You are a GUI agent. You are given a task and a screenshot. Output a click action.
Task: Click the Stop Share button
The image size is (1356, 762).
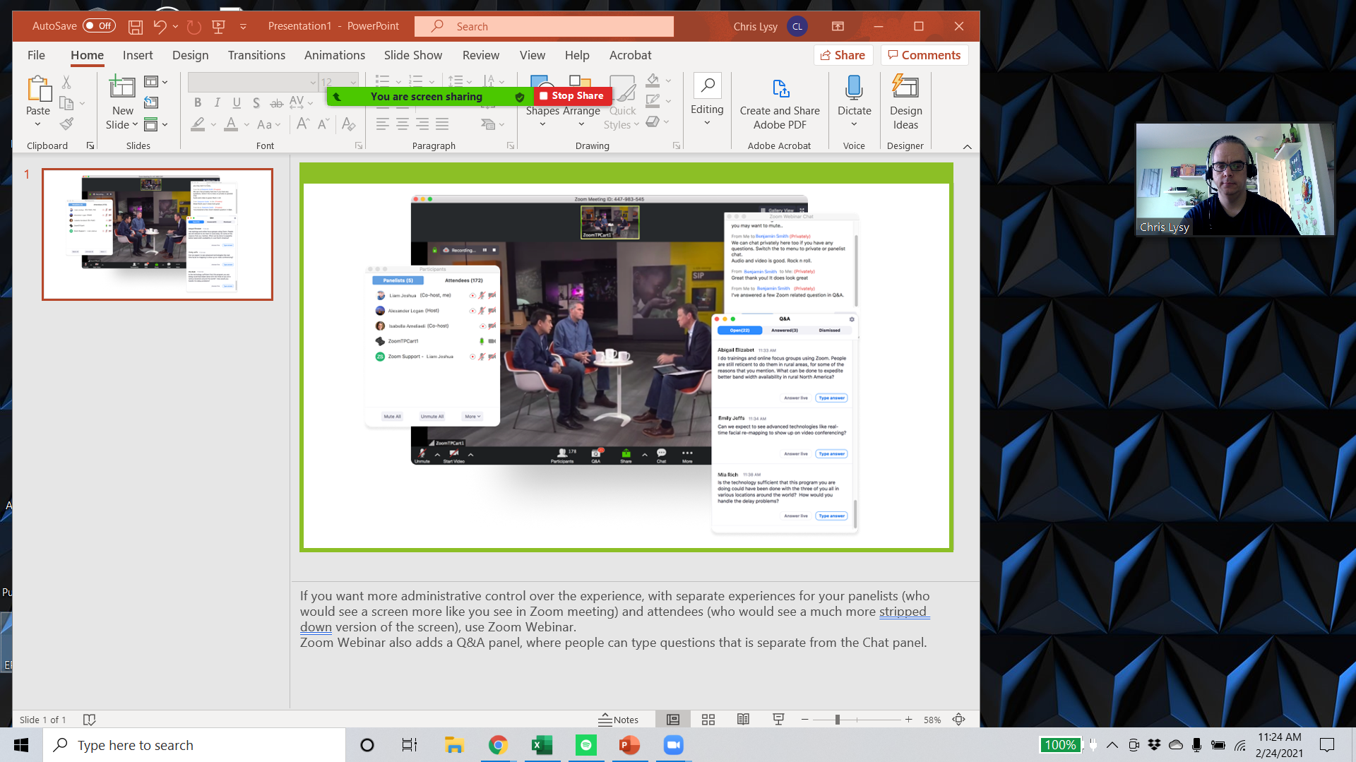572,95
